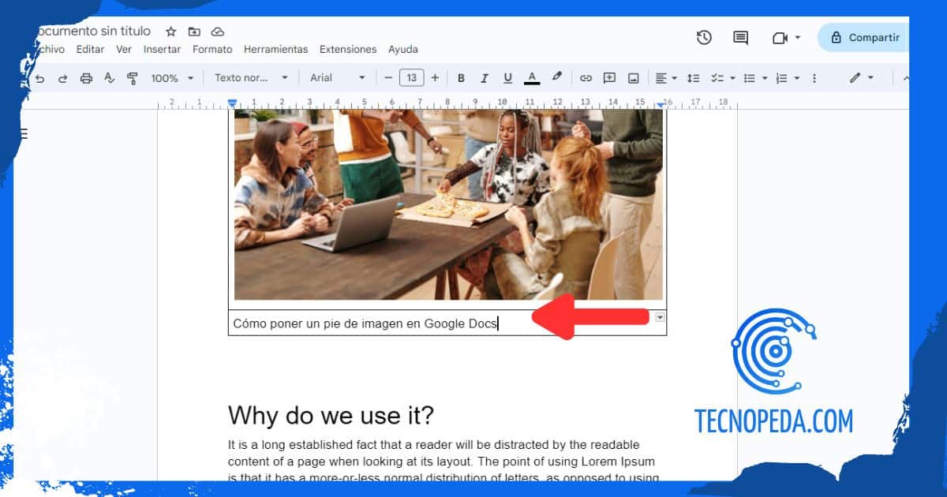This screenshot has width=947, height=497.
Task: Open the Texto normal style dropdown
Action: (252, 78)
